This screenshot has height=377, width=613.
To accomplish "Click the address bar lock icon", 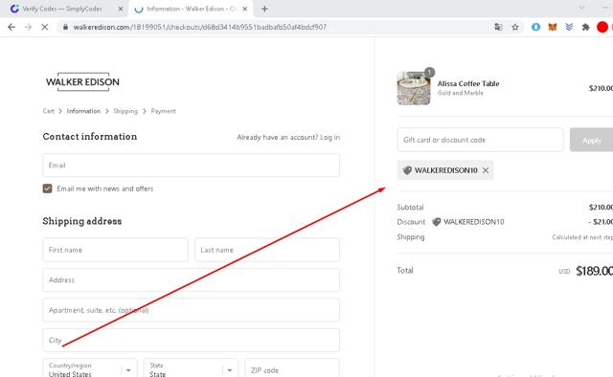I will 65,27.
